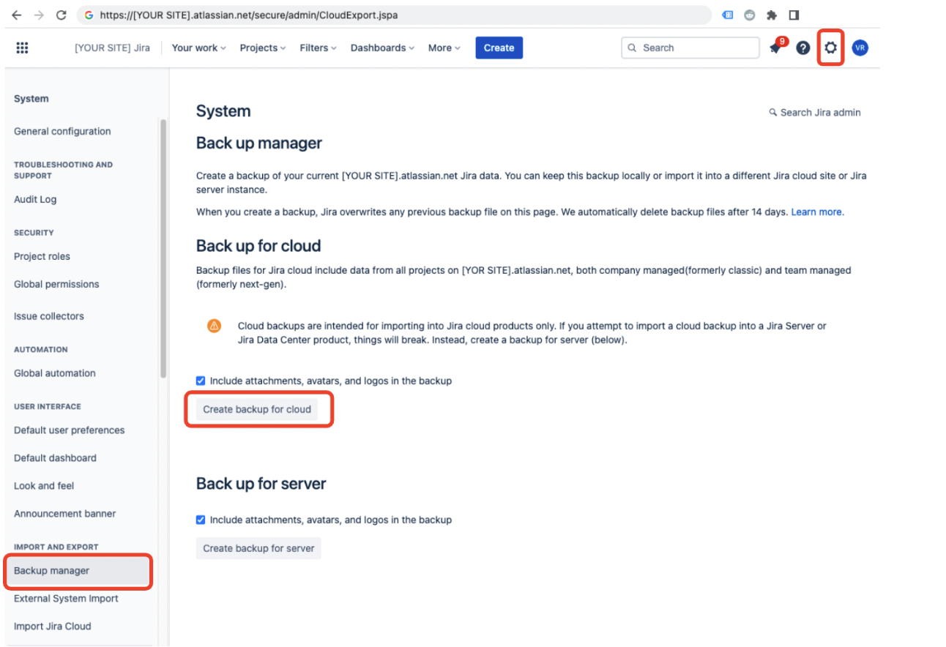
Task: Click the help question mark icon
Action: click(803, 48)
